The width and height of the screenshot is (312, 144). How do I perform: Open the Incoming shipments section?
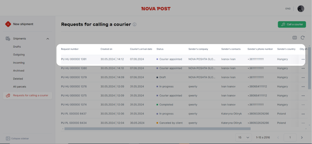[19, 63]
